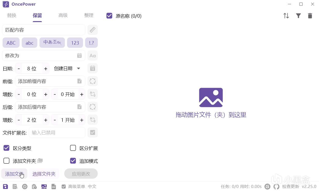Toggle the 区分类型 checkbox
This screenshot has height=191, width=319.
pyautogui.click(x=6, y=148)
